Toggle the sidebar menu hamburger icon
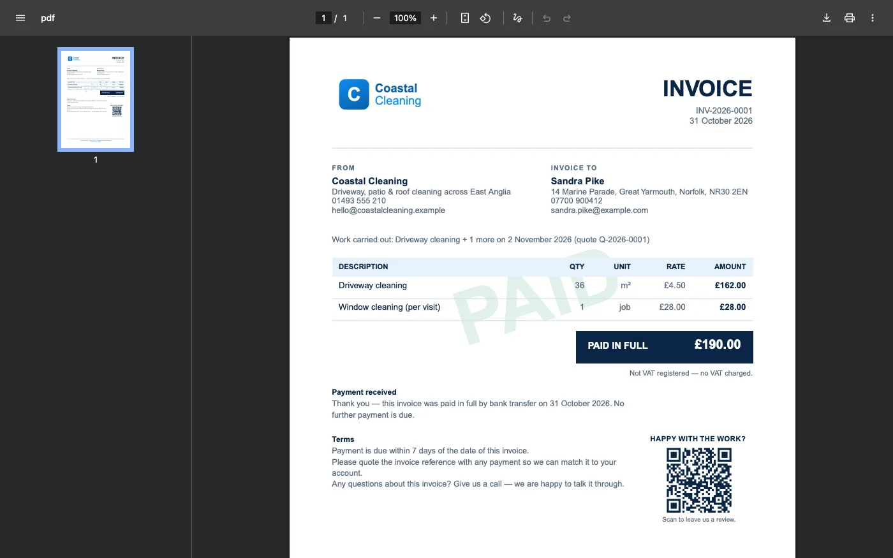This screenshot has width=893, height=558. click(x=20, y=18)
